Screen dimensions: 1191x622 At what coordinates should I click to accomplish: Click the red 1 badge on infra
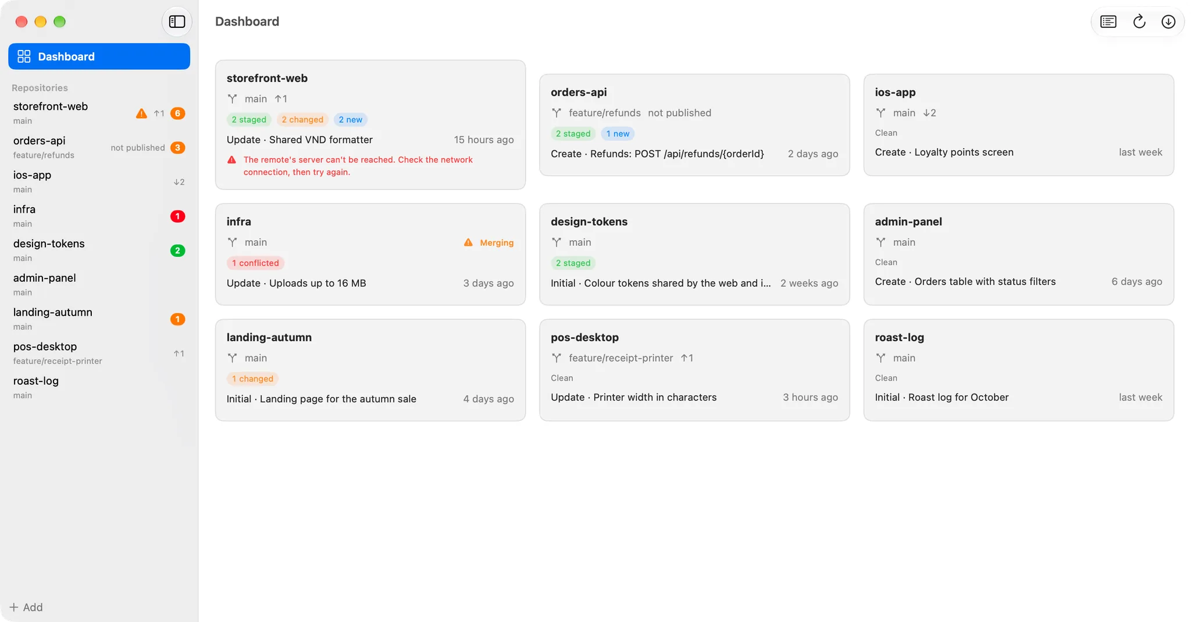[x=178, y=216]
